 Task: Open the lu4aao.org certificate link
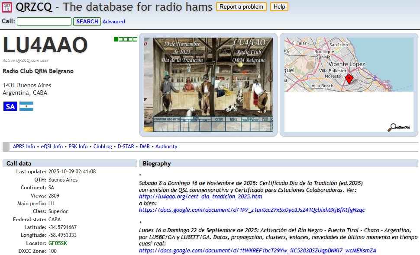pyautogui.click(x=200, y=197)
